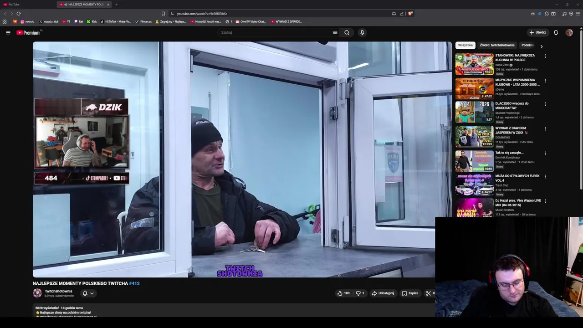The height and width of the screenshot is (328, 583).
Task: Open the OmeTV Video Chat bookmark
Action: [251, 21]
